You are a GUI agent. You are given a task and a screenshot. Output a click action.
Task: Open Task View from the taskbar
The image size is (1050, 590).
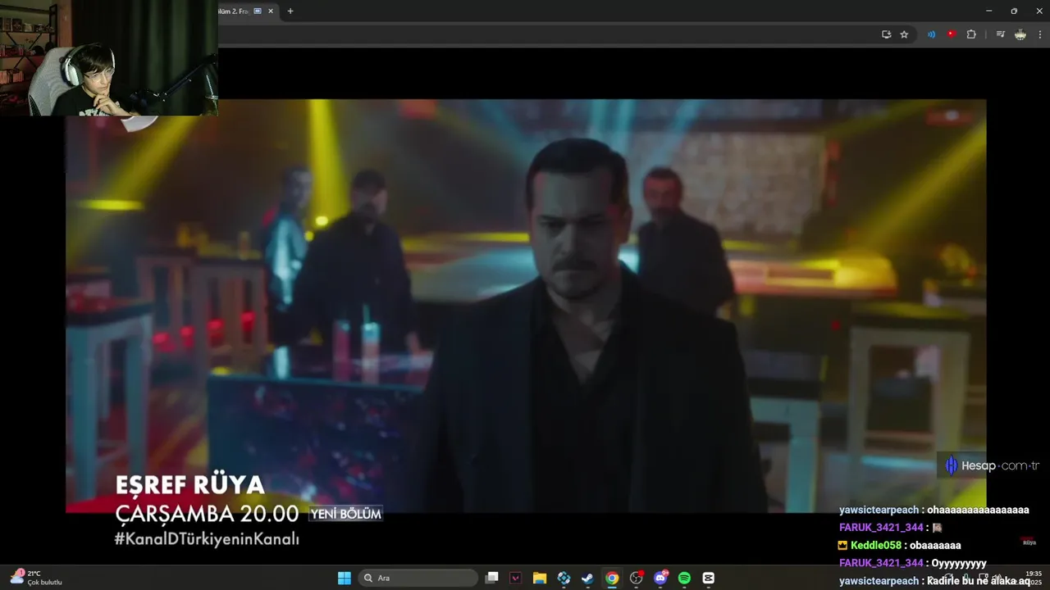pos(491,578)
